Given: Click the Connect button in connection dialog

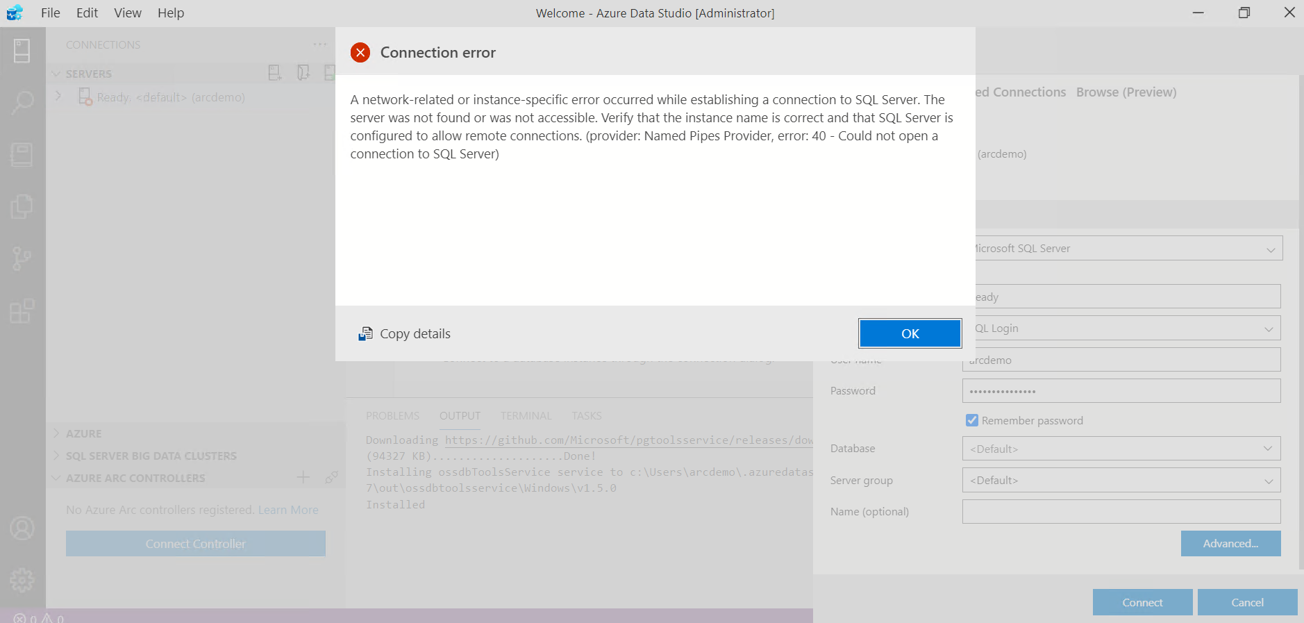Looking at the screenshot, I should click(1142, 602).
